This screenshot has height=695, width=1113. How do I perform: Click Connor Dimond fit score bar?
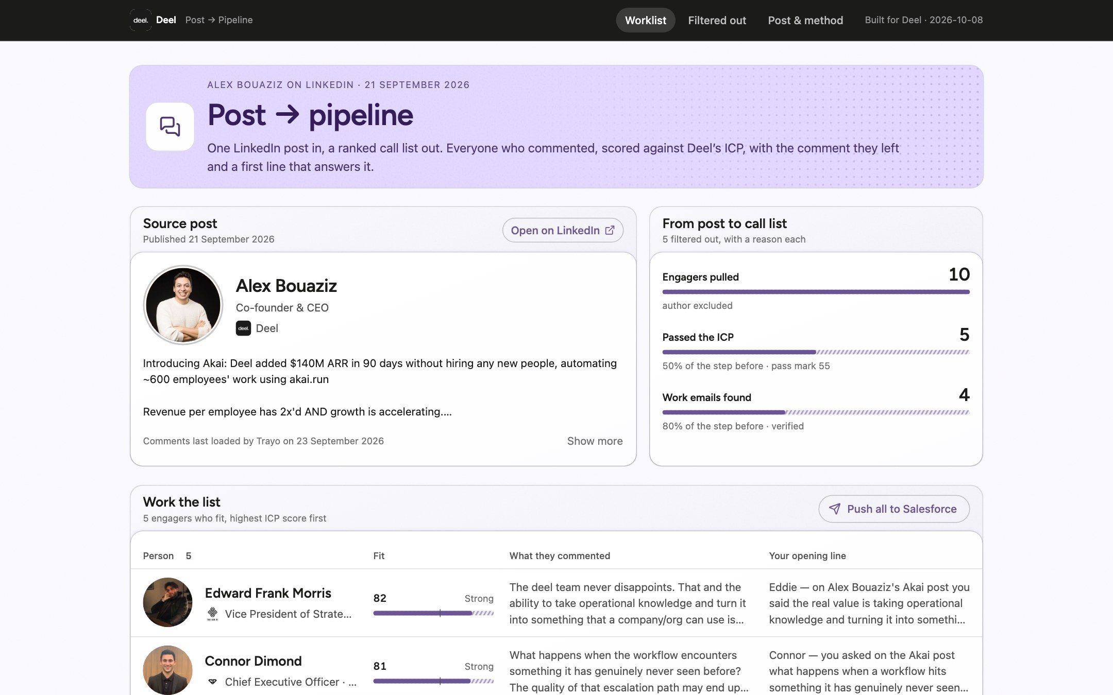[433, 681]
